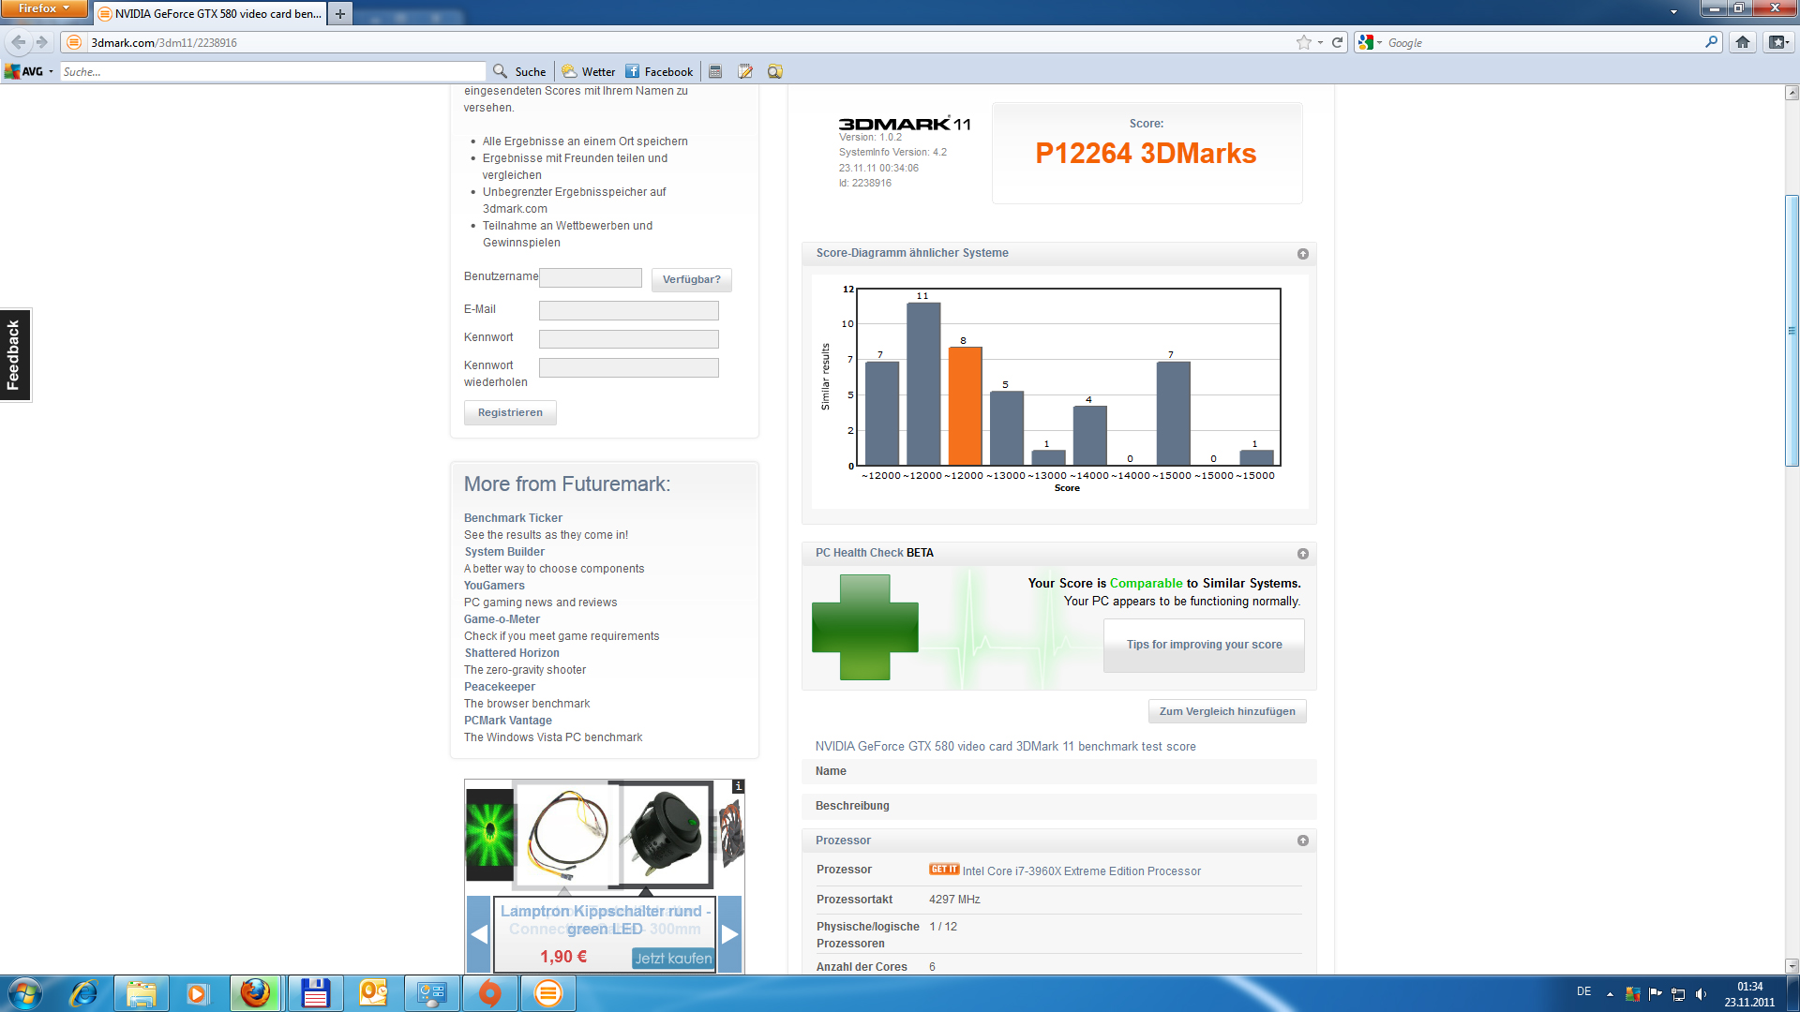The height and width of the screenshot is (1012, 1800).
Task: Open the Firefox home page
Action: click(1743, 42)
